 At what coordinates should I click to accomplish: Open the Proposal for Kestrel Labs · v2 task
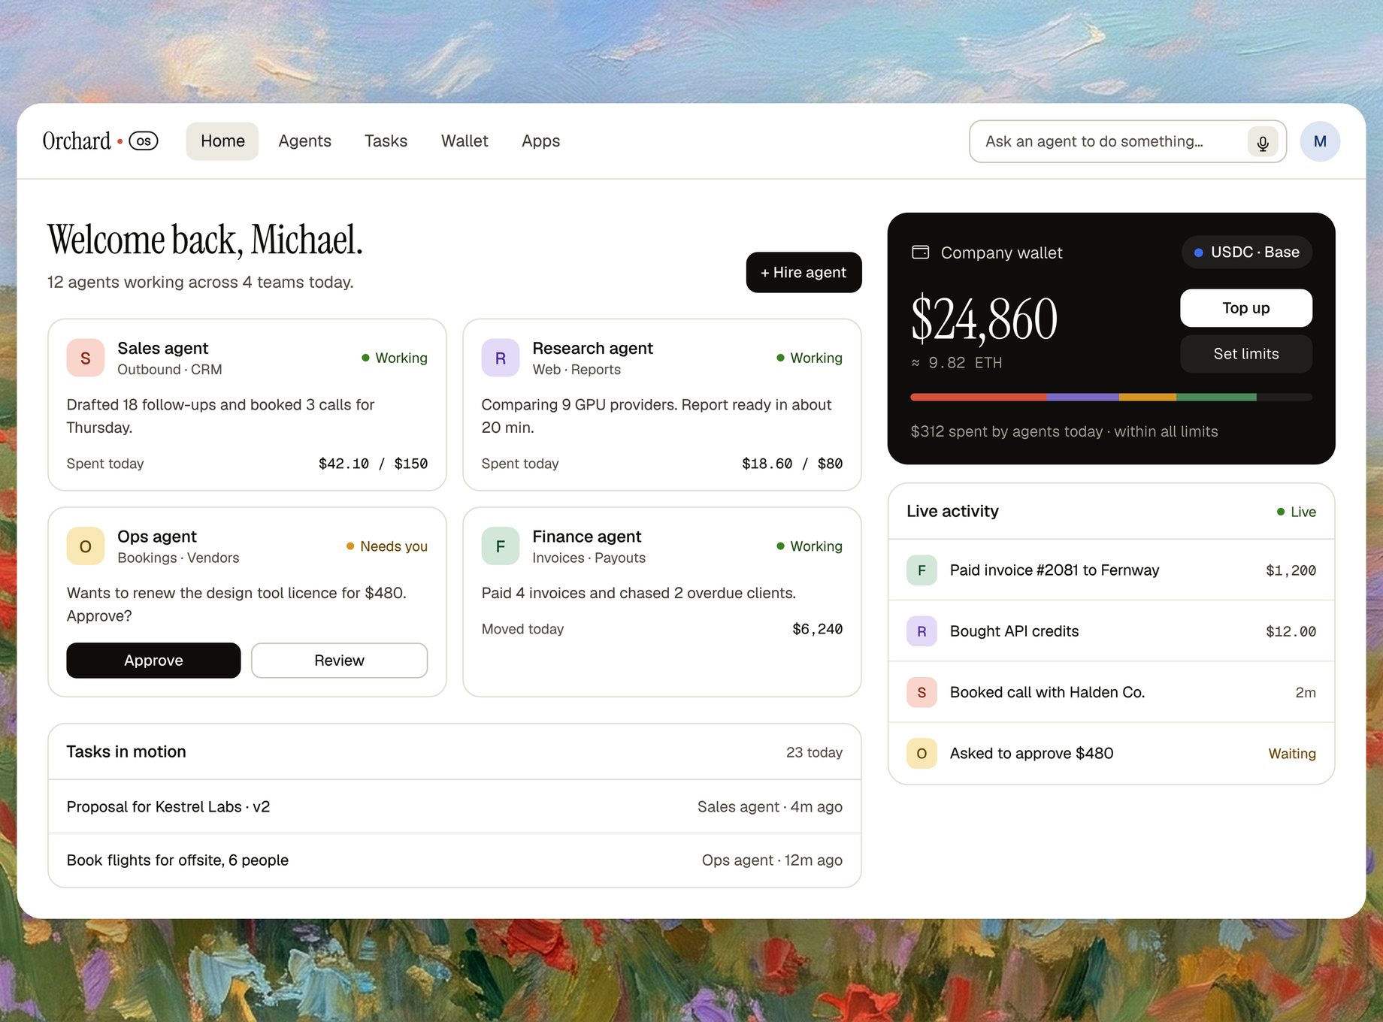point(455,806)
